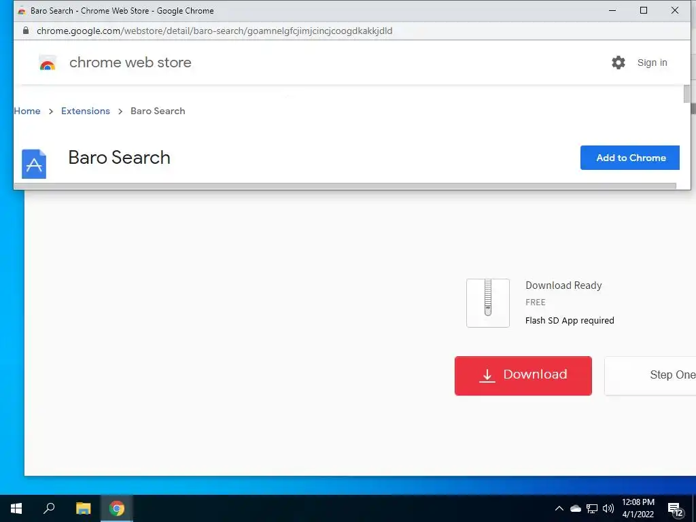Open the settings gear in web store header
The width and height of the screenshot is (696, 522).
619,63
